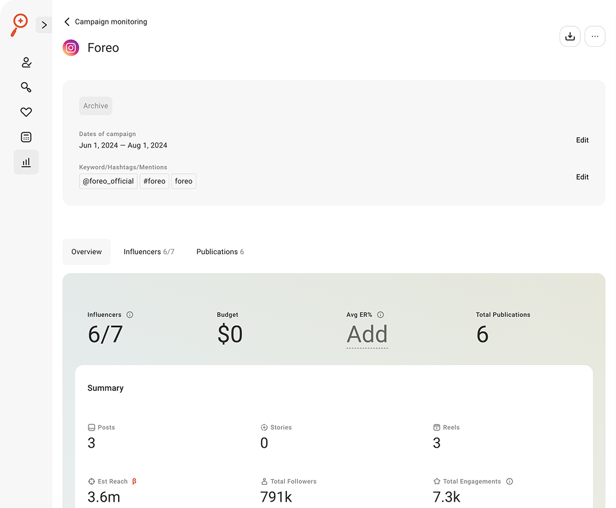Click the Total Publications value 6
This screenshot has height=508, width=616.
click(x=483, y=334)
